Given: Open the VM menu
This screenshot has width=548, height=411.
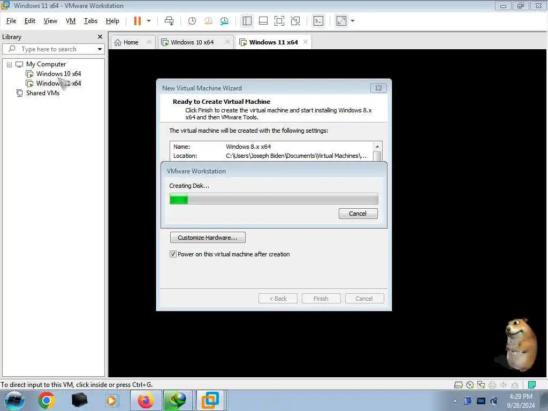Looking at the screenshot, I should point(71,21).
